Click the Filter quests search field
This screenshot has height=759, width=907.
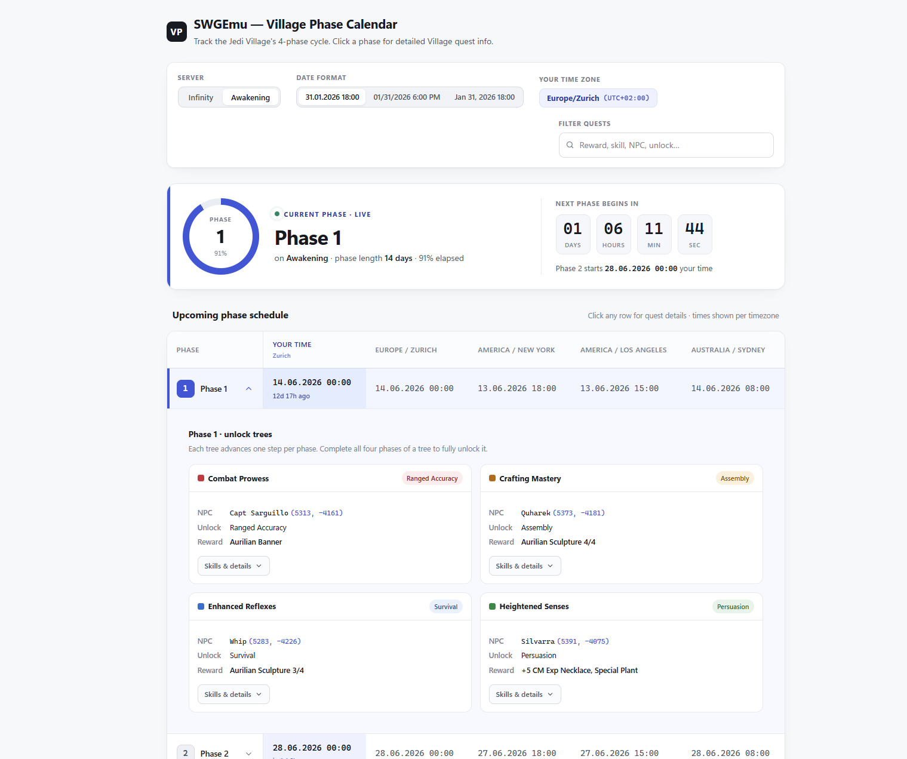coord(666,145)
